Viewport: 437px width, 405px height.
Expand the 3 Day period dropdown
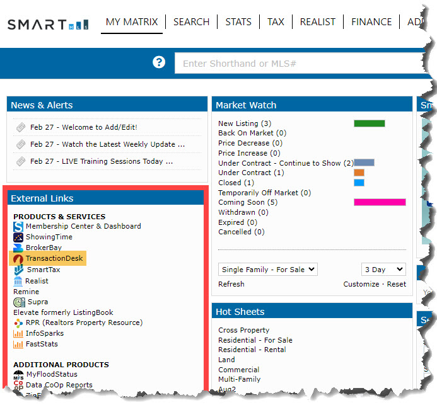click(x=383, y=270)
